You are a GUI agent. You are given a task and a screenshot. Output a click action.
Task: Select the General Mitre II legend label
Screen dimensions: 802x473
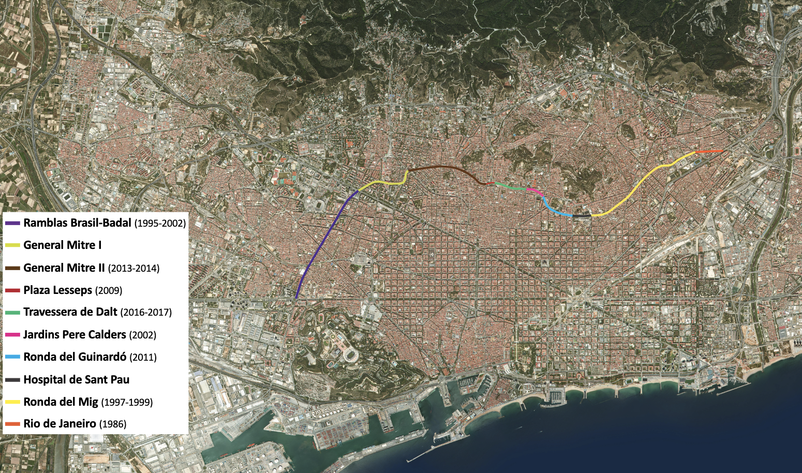(91, 268)
